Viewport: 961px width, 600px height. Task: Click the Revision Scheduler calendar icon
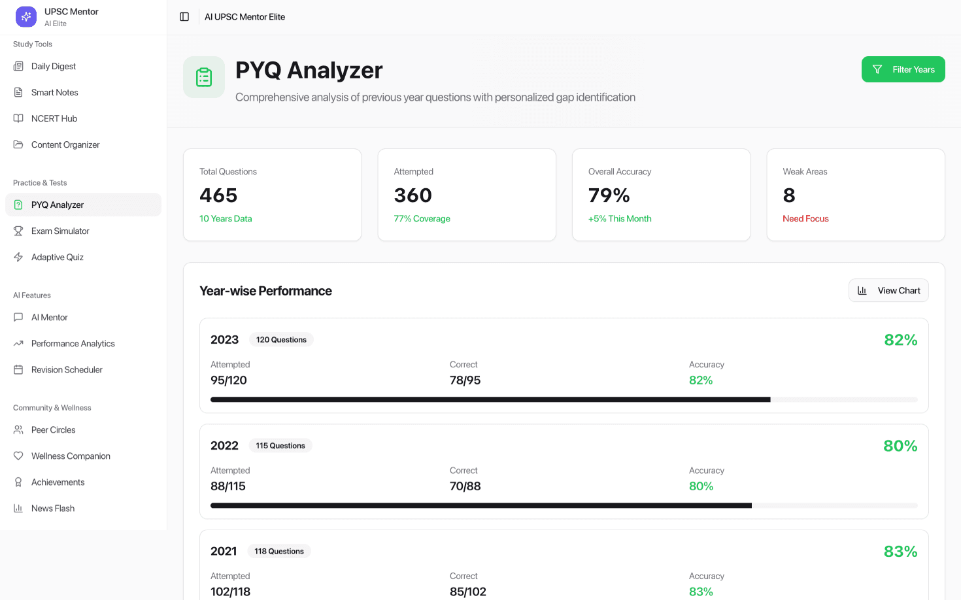click(18, 369)
